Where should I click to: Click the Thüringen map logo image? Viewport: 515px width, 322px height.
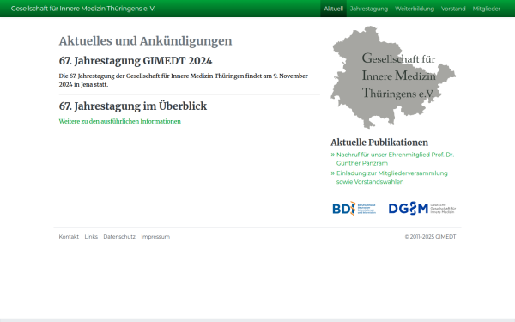(393, 77)
